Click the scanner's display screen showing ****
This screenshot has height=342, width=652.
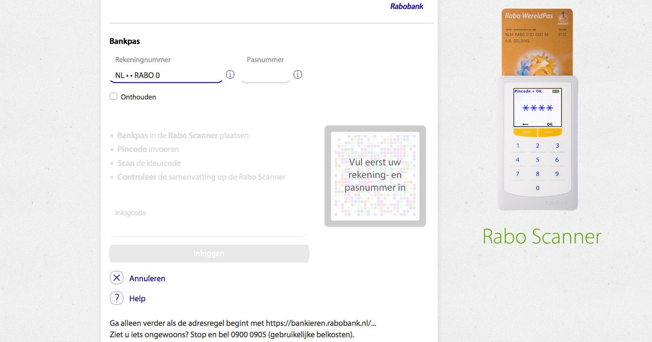[537, 107]
